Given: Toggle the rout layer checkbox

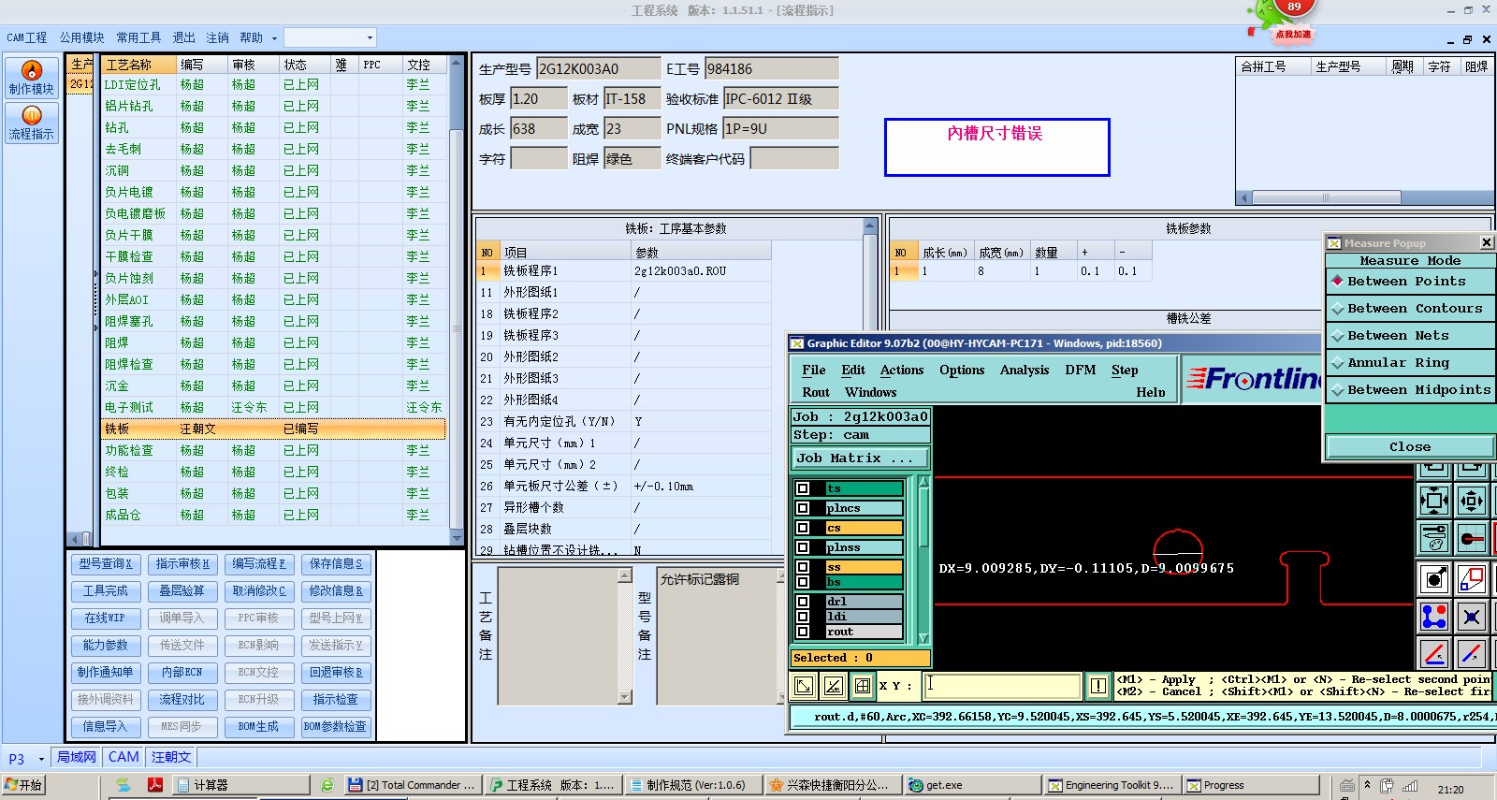Looking at the screenshot, I should (803, 632).
